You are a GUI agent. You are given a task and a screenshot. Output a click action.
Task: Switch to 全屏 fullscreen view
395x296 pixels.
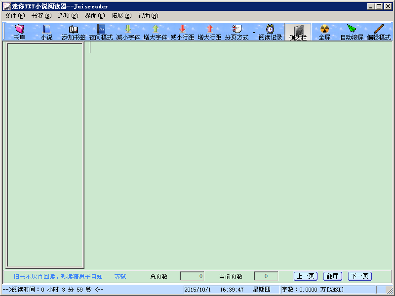pos(325,31)
